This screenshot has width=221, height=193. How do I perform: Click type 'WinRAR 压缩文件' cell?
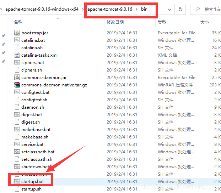(175, 85)
